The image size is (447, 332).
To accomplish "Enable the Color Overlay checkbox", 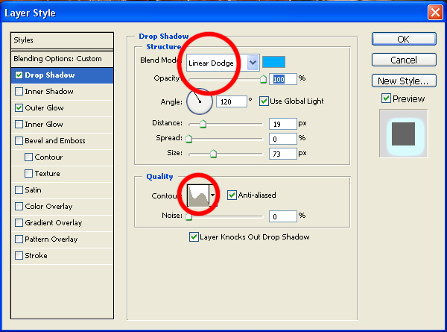I will point(19,207).
